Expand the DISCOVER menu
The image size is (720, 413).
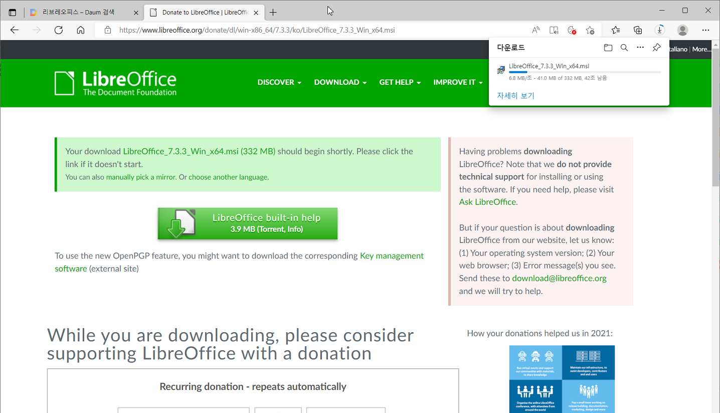pyautogui.click(x=279, y=82)
